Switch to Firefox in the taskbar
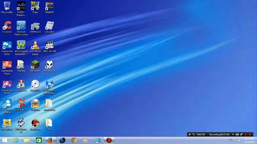Image resolution: width=257 pixels, height=144 pixels. pyautogui.click(x=50, y=140)
